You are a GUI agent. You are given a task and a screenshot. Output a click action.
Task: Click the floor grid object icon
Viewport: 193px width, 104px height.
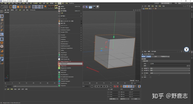[x=90, y=7]
